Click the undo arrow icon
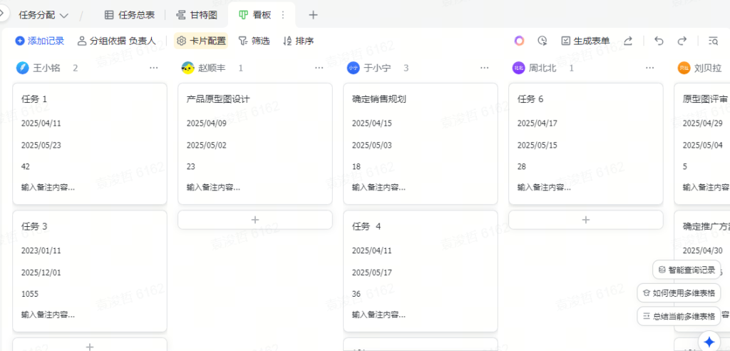Screen dimensions: 730x351 (659, 41)
